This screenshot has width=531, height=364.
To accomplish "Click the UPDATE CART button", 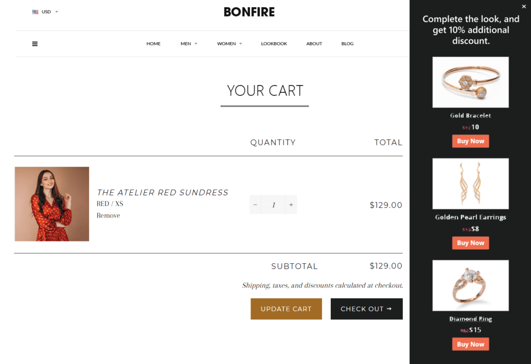I will click(x=286, y=308).
